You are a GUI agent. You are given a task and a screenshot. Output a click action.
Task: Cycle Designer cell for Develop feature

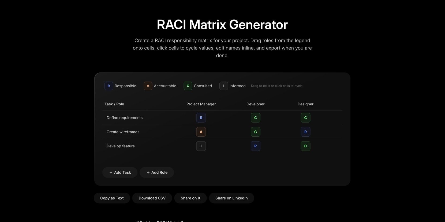coord(305,146)
